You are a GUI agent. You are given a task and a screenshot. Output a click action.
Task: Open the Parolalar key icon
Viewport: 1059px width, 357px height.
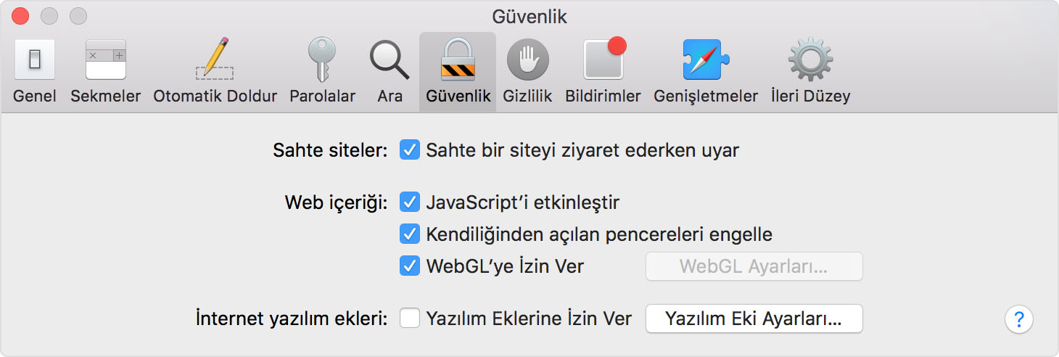click(x=322, y=59)
